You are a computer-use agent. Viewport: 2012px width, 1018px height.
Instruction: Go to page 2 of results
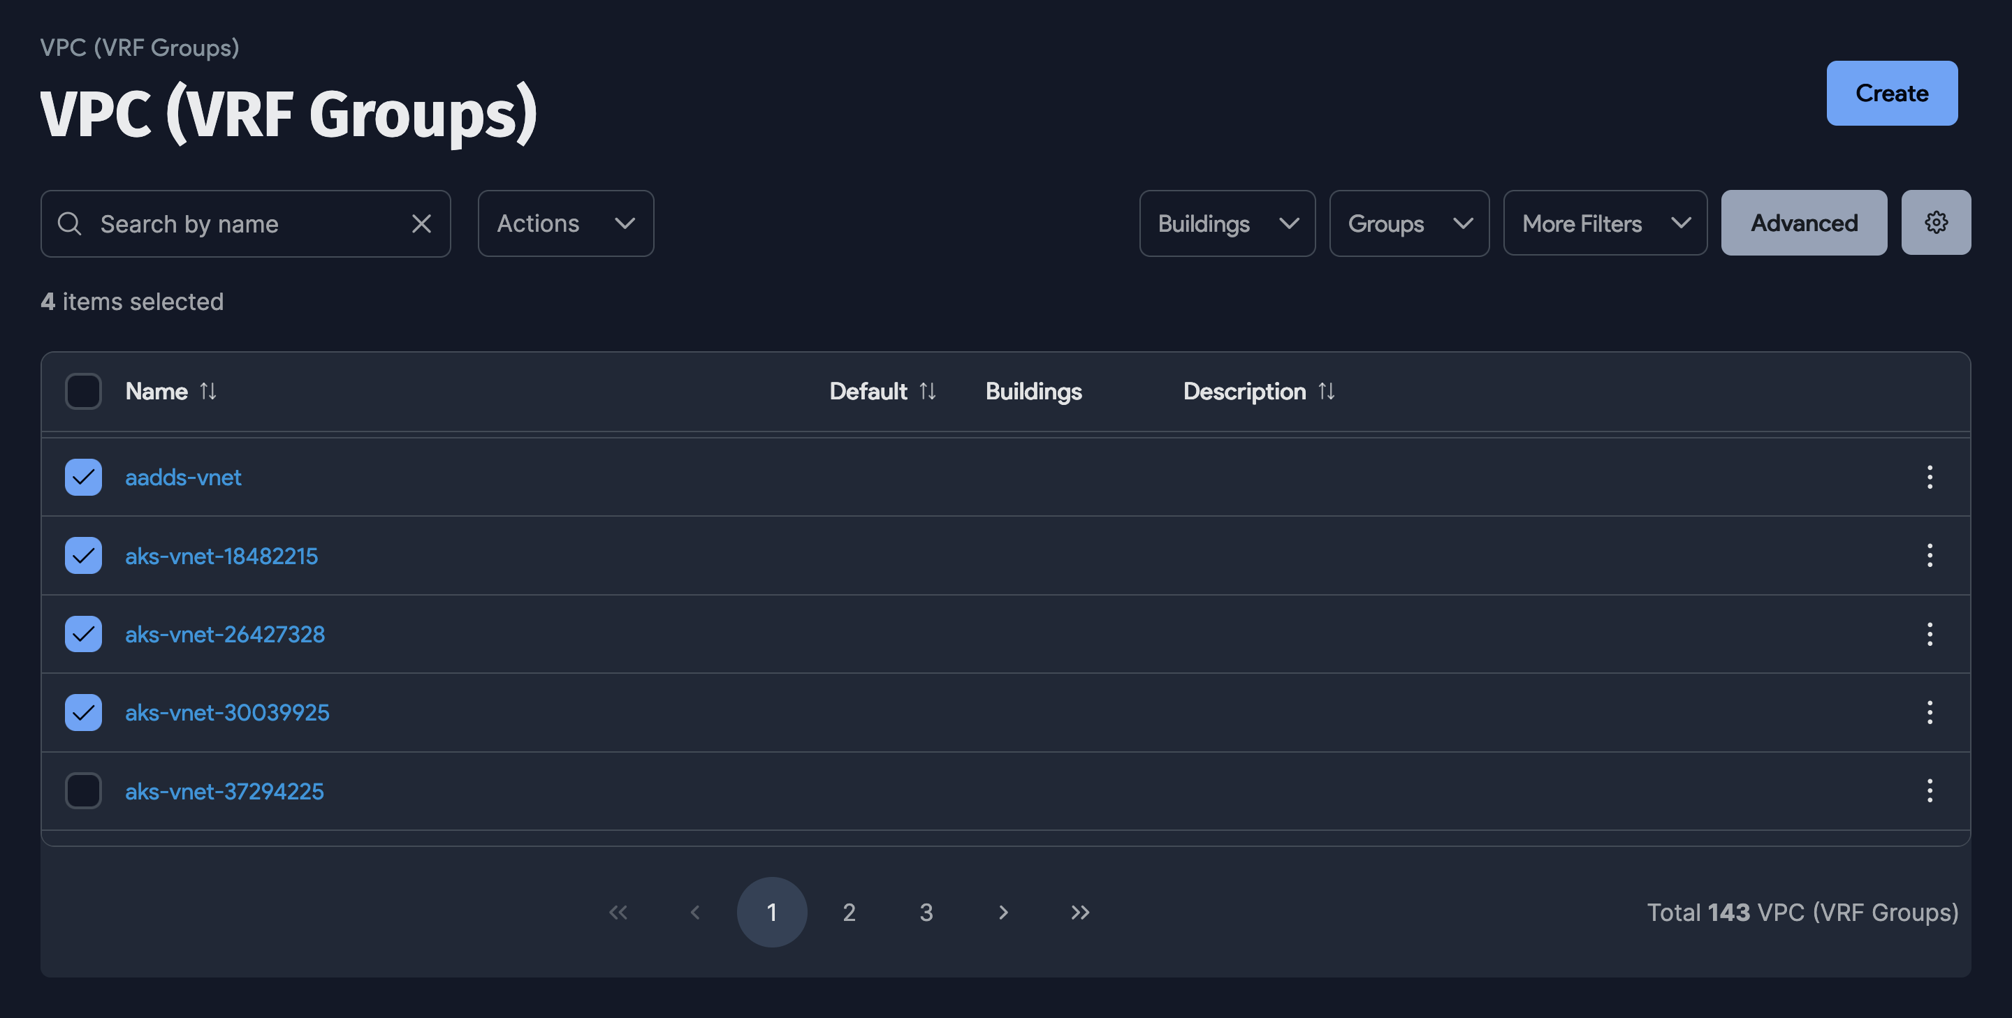coord(849,912)
